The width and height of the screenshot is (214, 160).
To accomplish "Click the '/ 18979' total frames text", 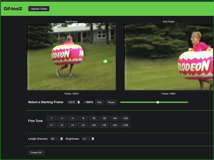I will point(89,102).
